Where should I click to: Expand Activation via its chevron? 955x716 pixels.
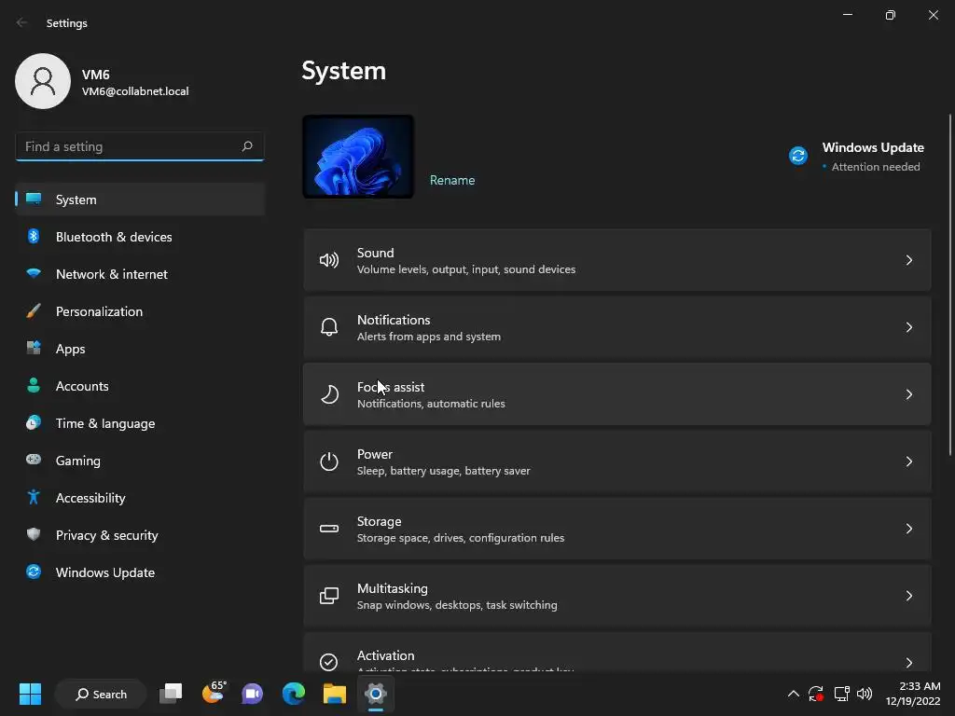point(908,663)
